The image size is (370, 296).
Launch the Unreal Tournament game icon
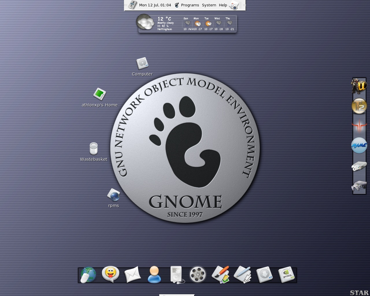pos(359,86)
